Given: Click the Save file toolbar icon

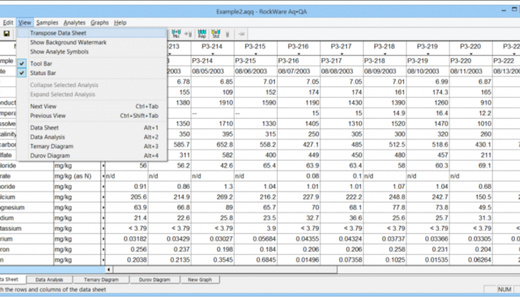Looking at the screenshot, I should (7, 33).
